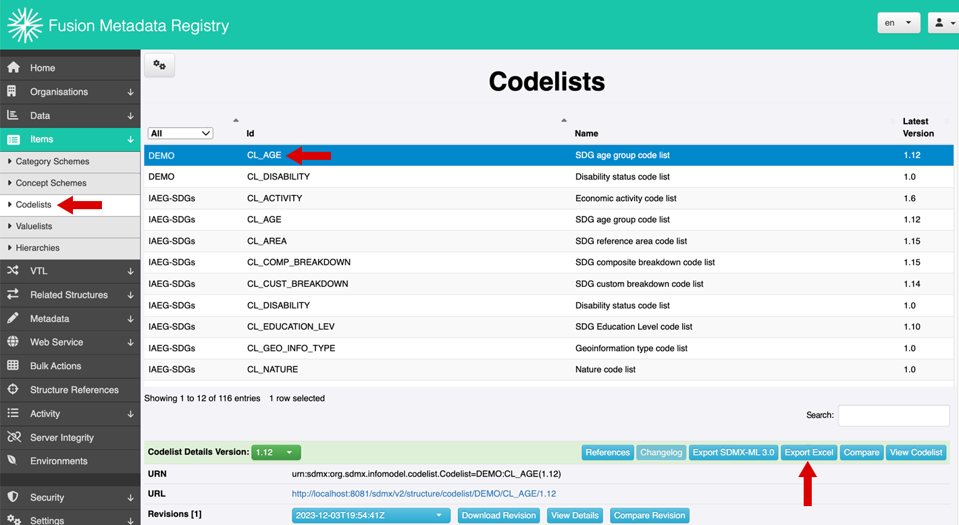Select Bulk Actions in the sidebar
The image size is (959, 525).
(55, 366)
